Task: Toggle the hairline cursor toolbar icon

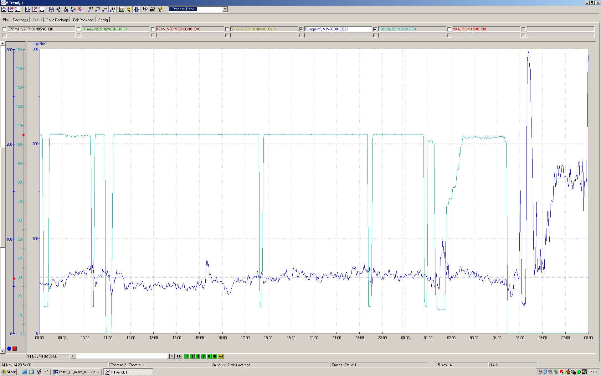Action: click(136, 9)
